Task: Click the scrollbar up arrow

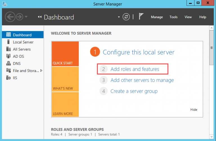Action: (211, 28)
